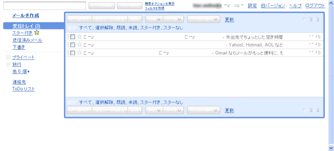This screenshot has height=151, width=334.
Task: Select 未読 in bottom selection row
Action: pyautogui.click(x=133, y=103)
